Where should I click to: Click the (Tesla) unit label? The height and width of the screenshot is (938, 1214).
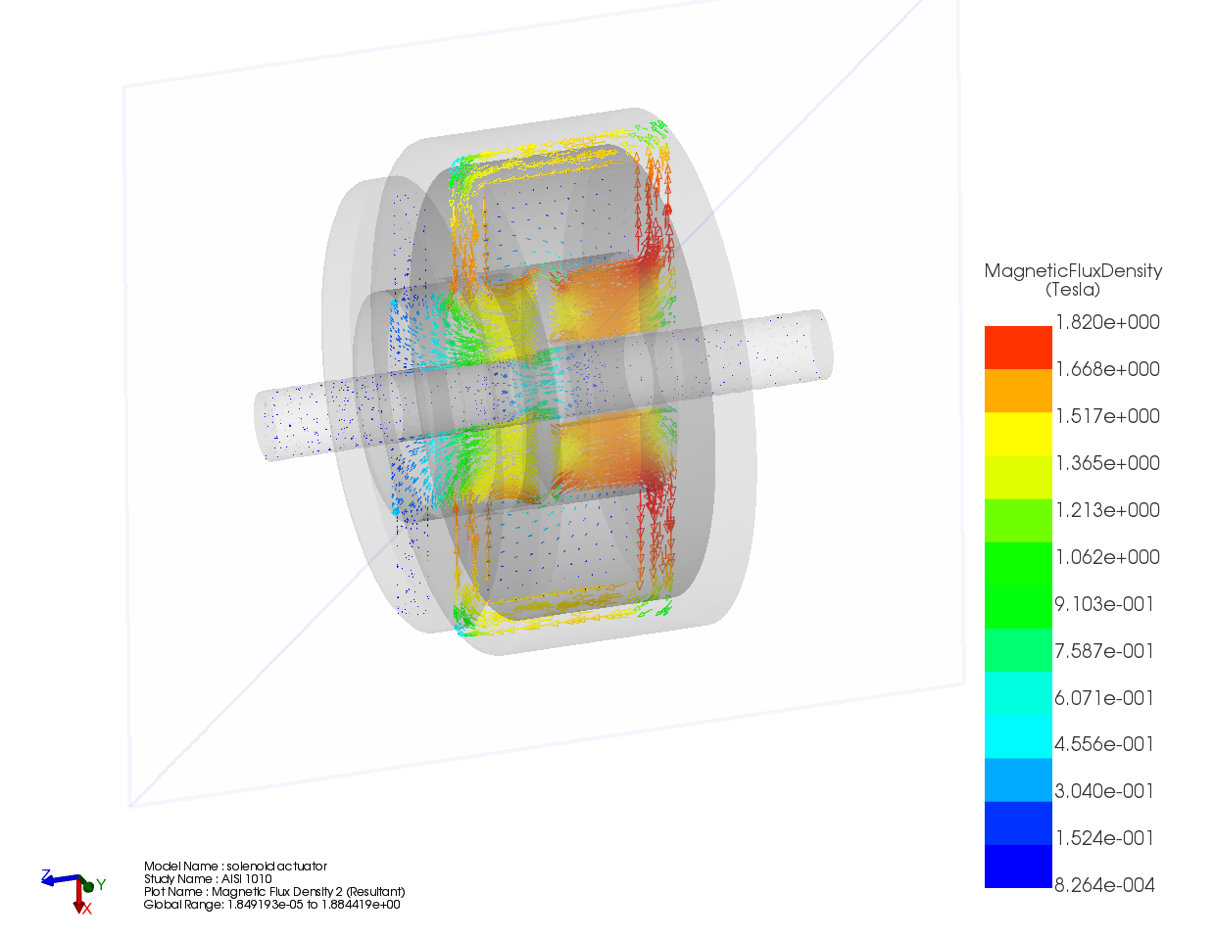[1073, 290]
